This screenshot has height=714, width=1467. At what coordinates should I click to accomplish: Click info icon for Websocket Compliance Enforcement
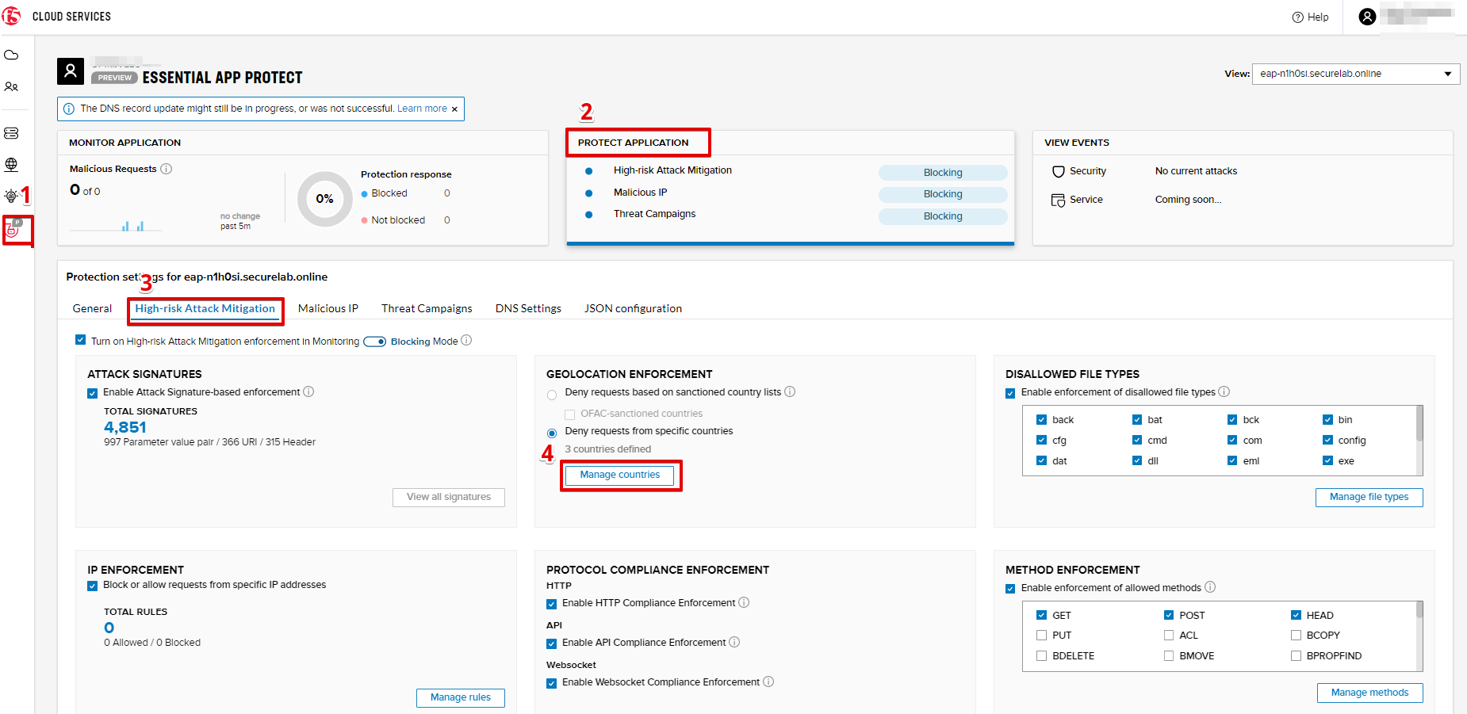pos(768,682)
